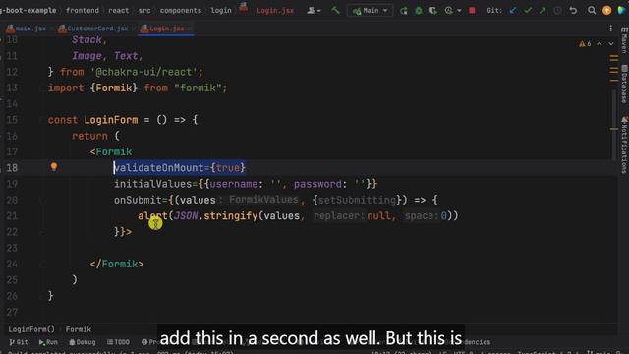Viewport: 629px width, 354px height.
Task: Open the TODO tool window button
Action: (118, 342)
